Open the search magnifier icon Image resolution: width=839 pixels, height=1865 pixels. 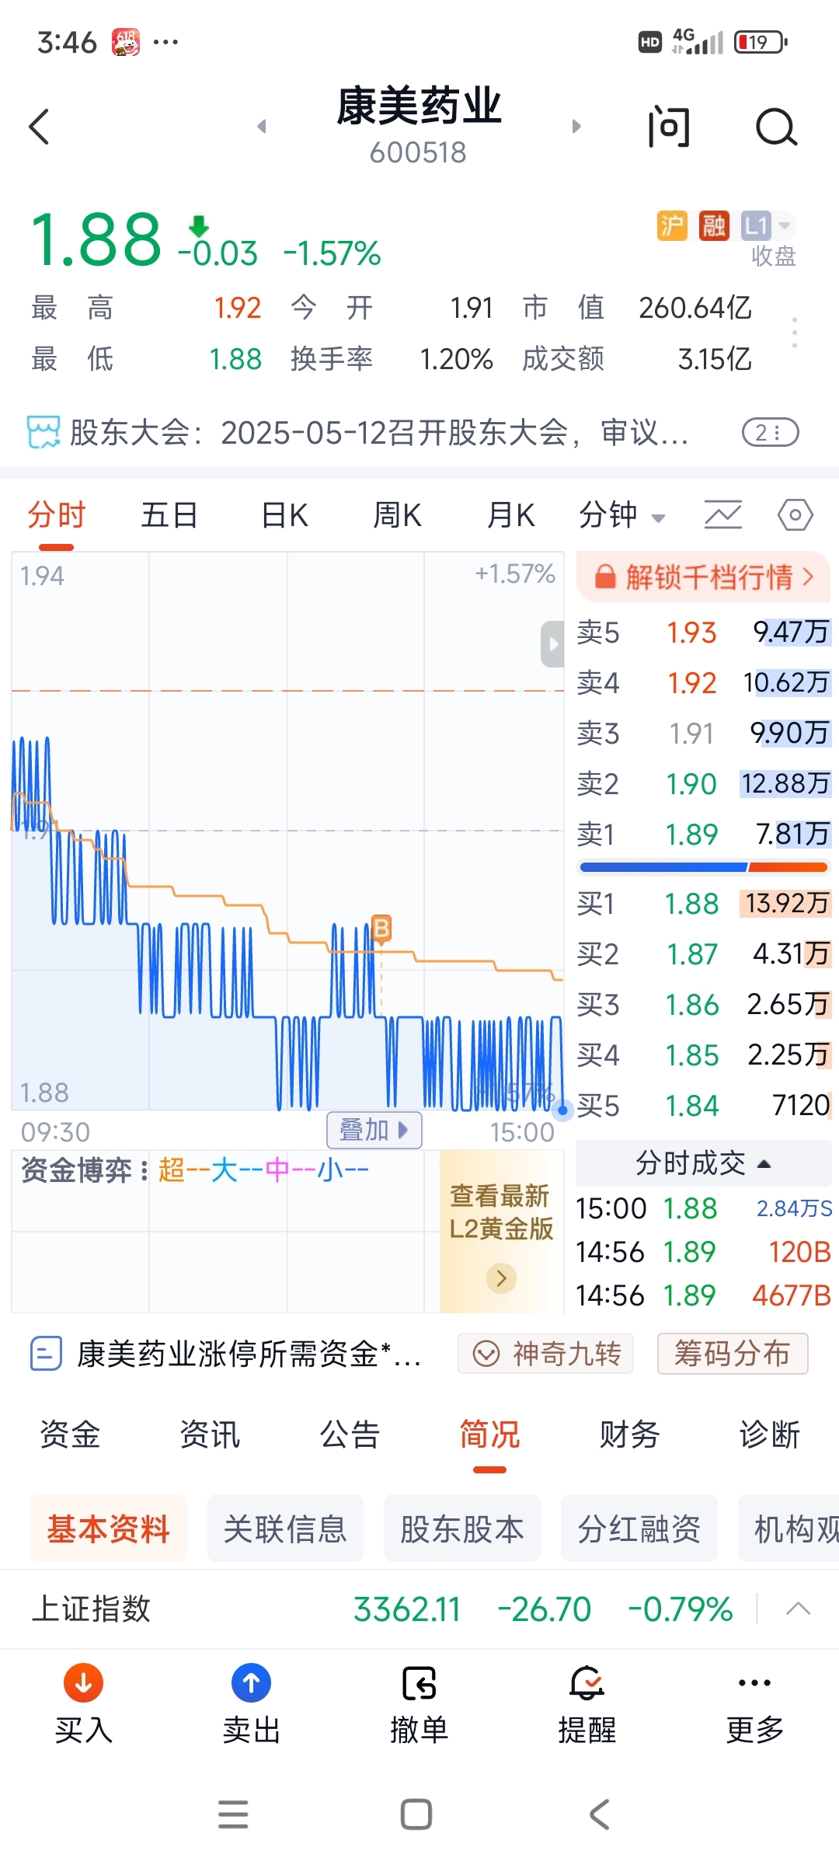click(776, 127)
